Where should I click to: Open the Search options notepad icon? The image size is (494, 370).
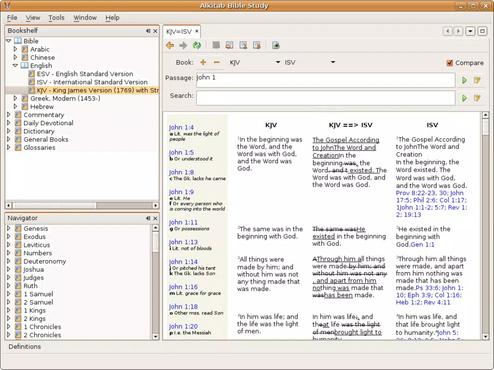pos(477,98)
